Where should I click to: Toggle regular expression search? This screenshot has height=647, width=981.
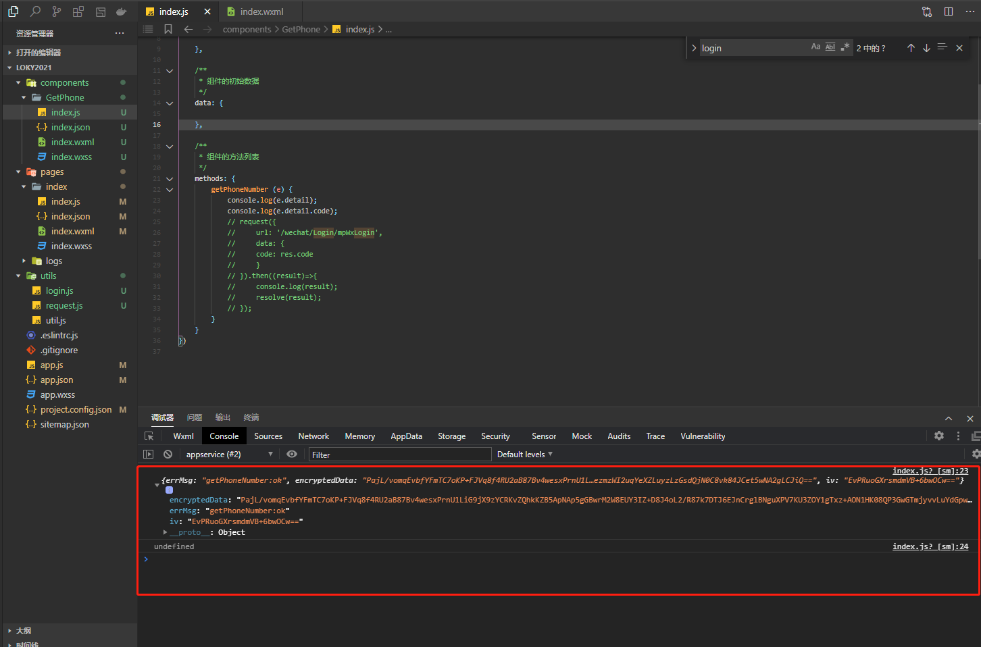[x=845, y=47]
